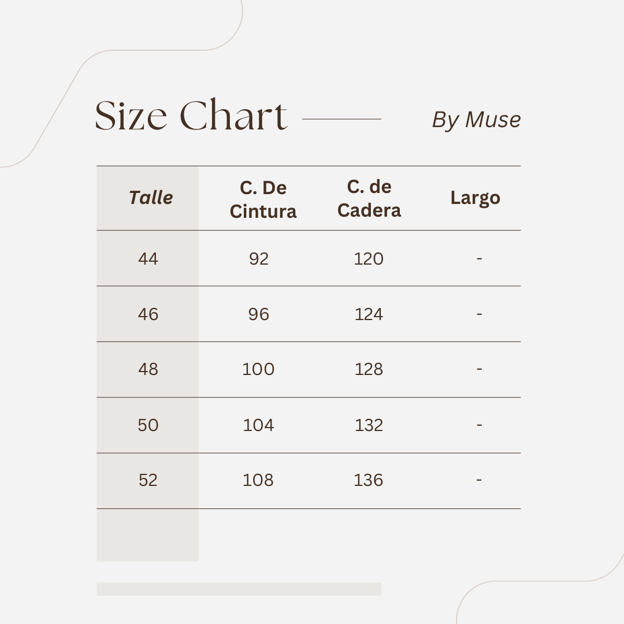Select the By Muse text
Image resolution: width=624 pixels, height=624 pixels.
pyautogui.click(x=476, y=120)
